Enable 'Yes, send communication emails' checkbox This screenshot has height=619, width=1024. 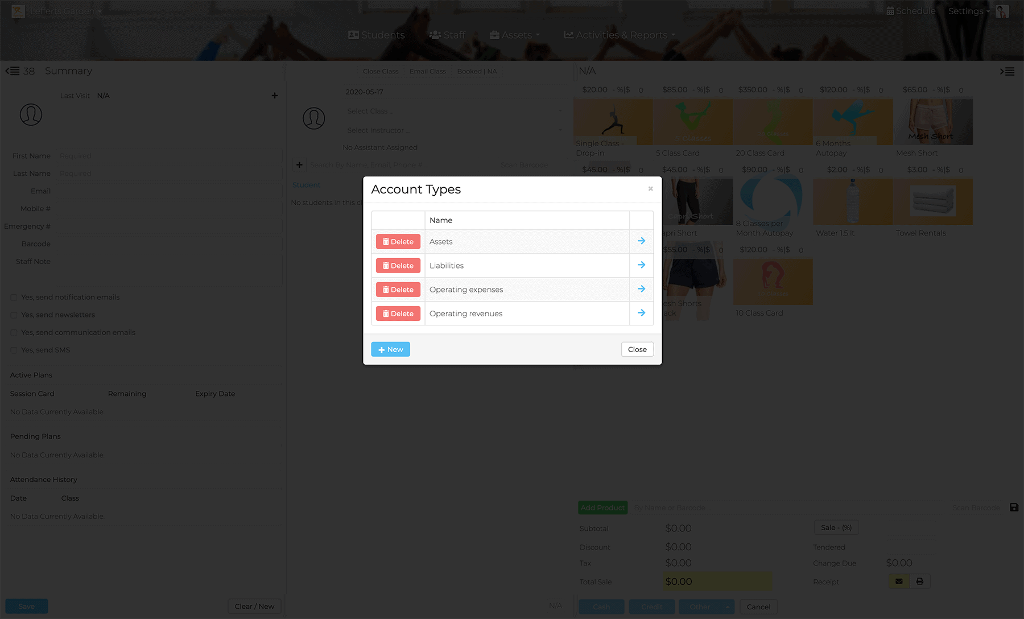click(x=14, y=333)
